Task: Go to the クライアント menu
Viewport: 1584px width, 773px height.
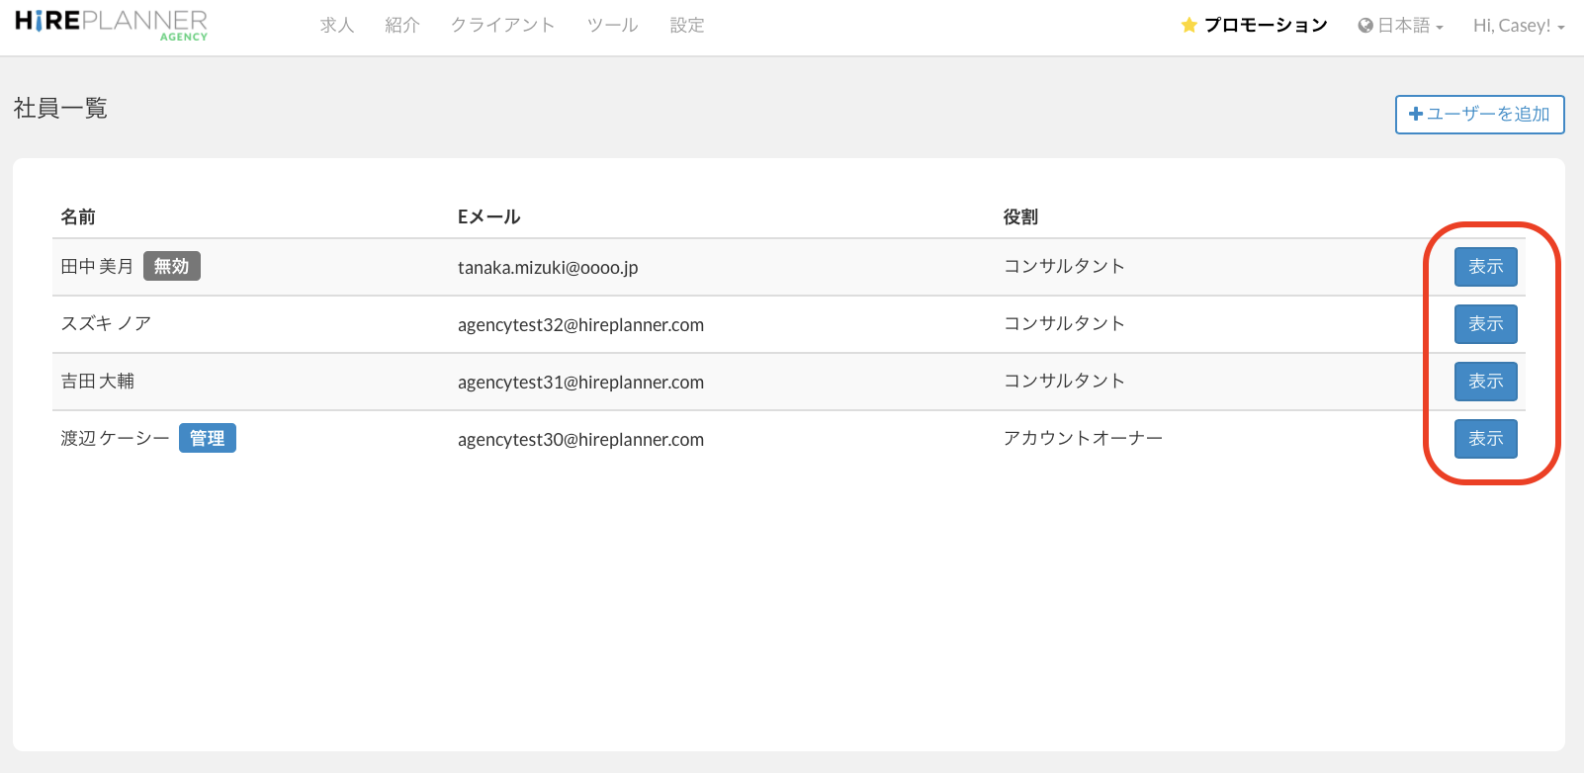Action: pos(502,26)
